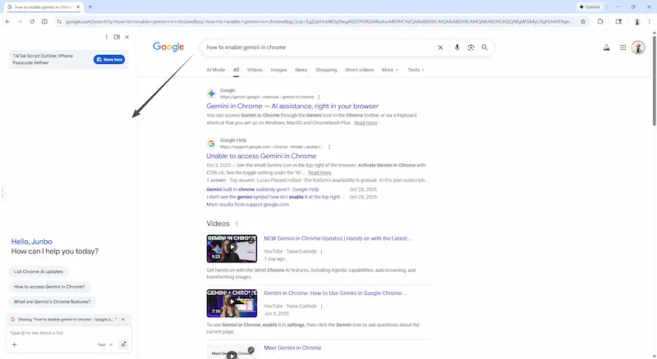
Task: Clear search query with X icon
Action: pyautogui.click(x=440, y=48)
